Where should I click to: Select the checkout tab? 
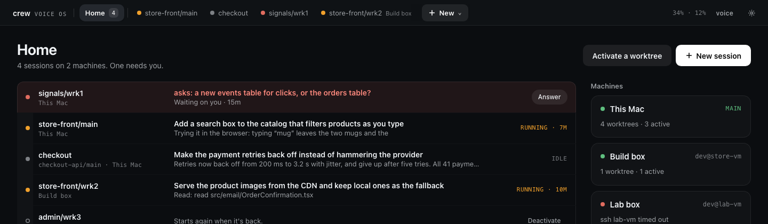click(x=229, y=13)
